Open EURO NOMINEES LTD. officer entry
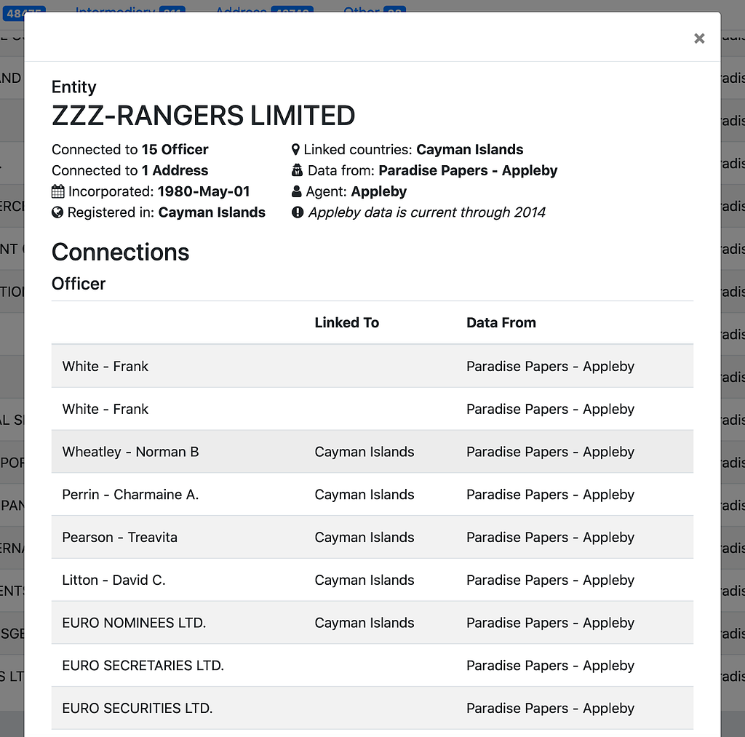The image size is (745, 737). [x=134, y=624]
